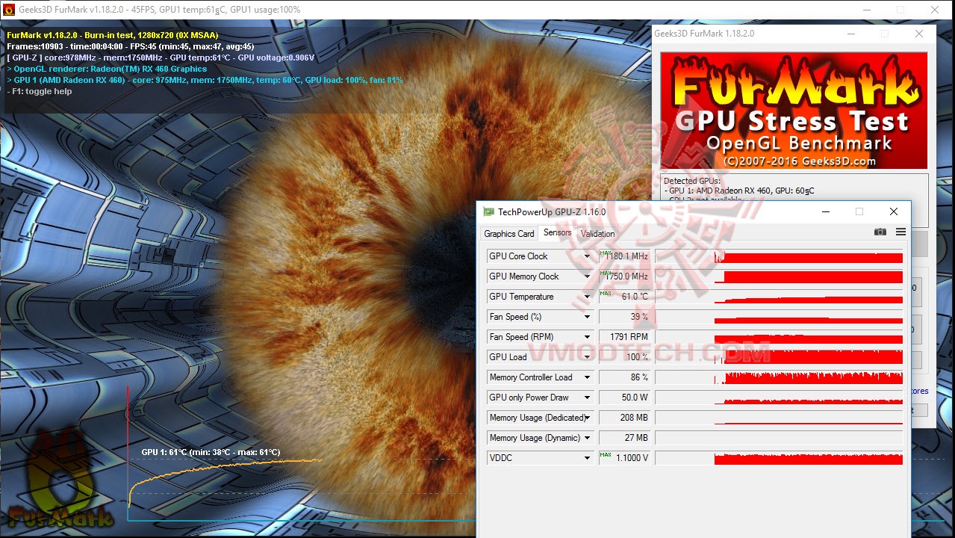Click the GPU Temperature history graph
Image resolution: width=955 pixels, height=538 pixels.
click(x=779, y=297)
